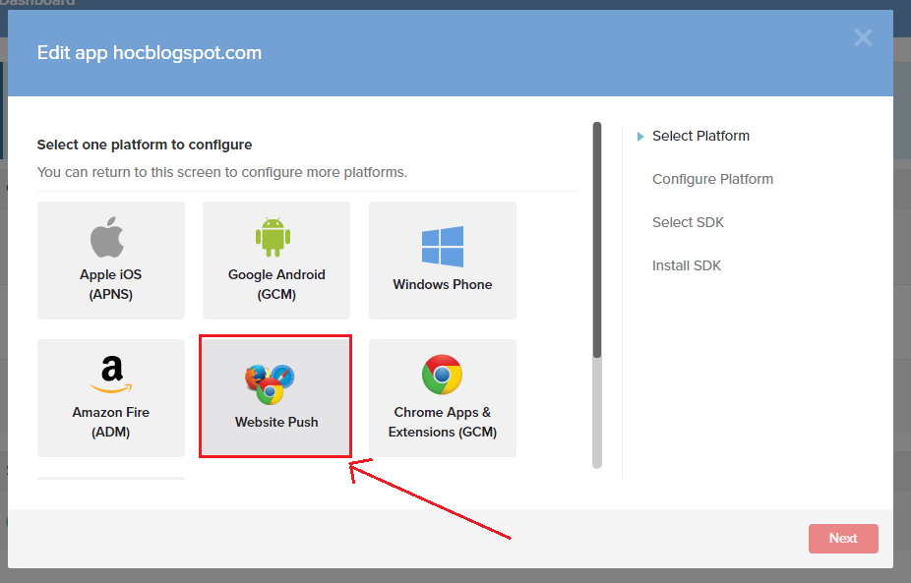Go to the Select Platform step
The image size is (911, 583).
click(x=700, y=136)
